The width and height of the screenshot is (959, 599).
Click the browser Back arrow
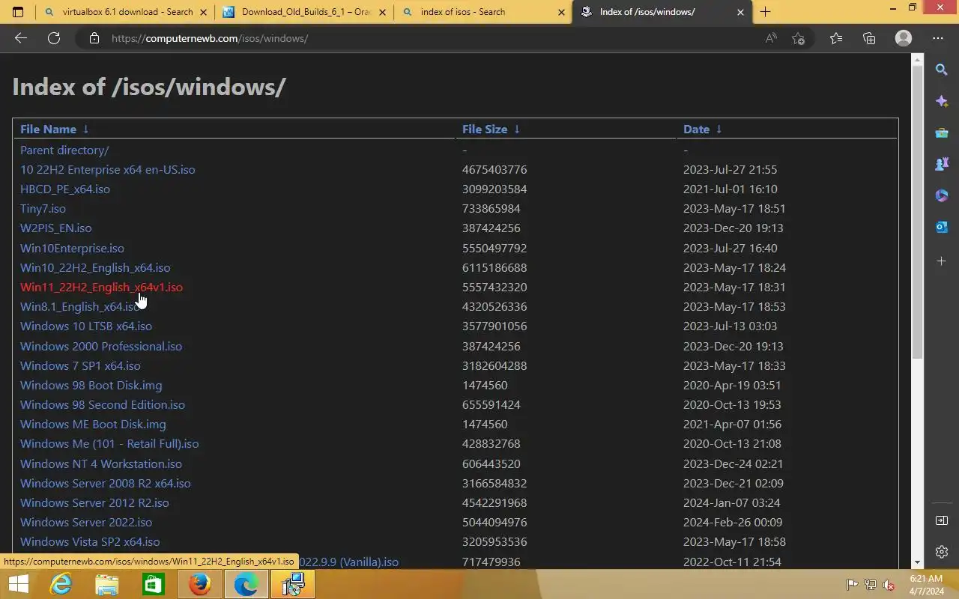point(21,38)
